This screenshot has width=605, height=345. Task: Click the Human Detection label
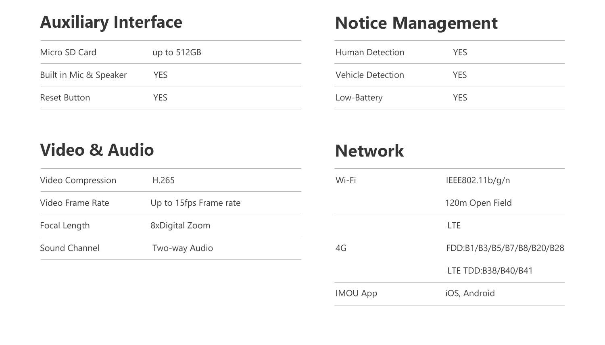370,52
